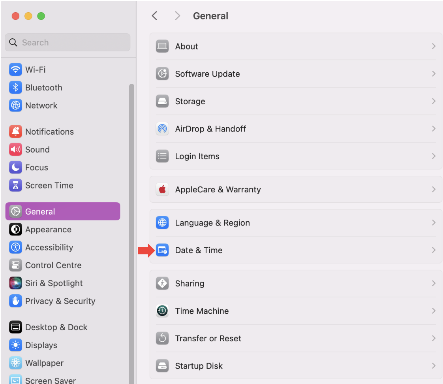The height and width of the screenshot is (384, 443).
Task: Open Bluetooth settings from the sidebar
Action: point(15,87)
